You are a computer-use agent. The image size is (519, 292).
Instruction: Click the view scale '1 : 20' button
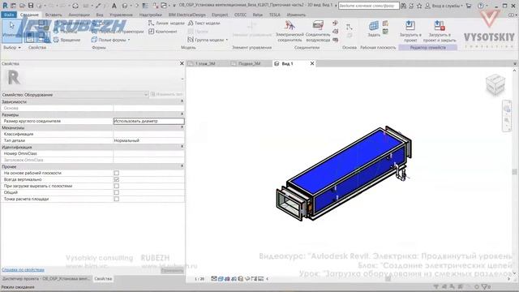[x=199, y=279]
